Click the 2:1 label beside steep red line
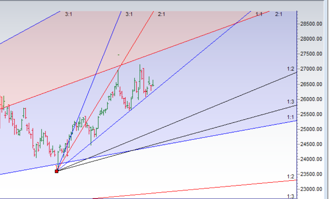329x199 pixels. click(161, 14)
